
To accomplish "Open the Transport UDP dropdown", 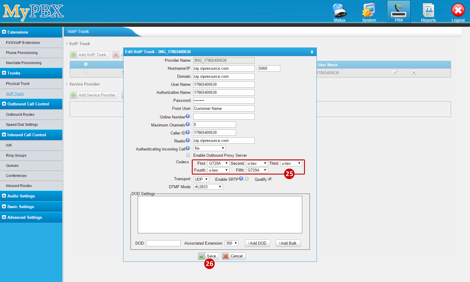I will [201, 179].
